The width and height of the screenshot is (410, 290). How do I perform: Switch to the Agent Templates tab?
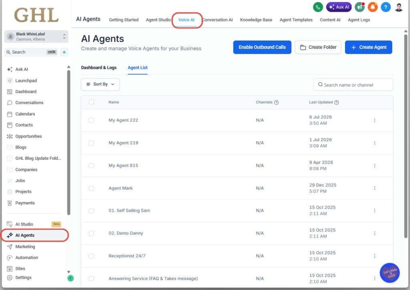click(x=296, y=20)
